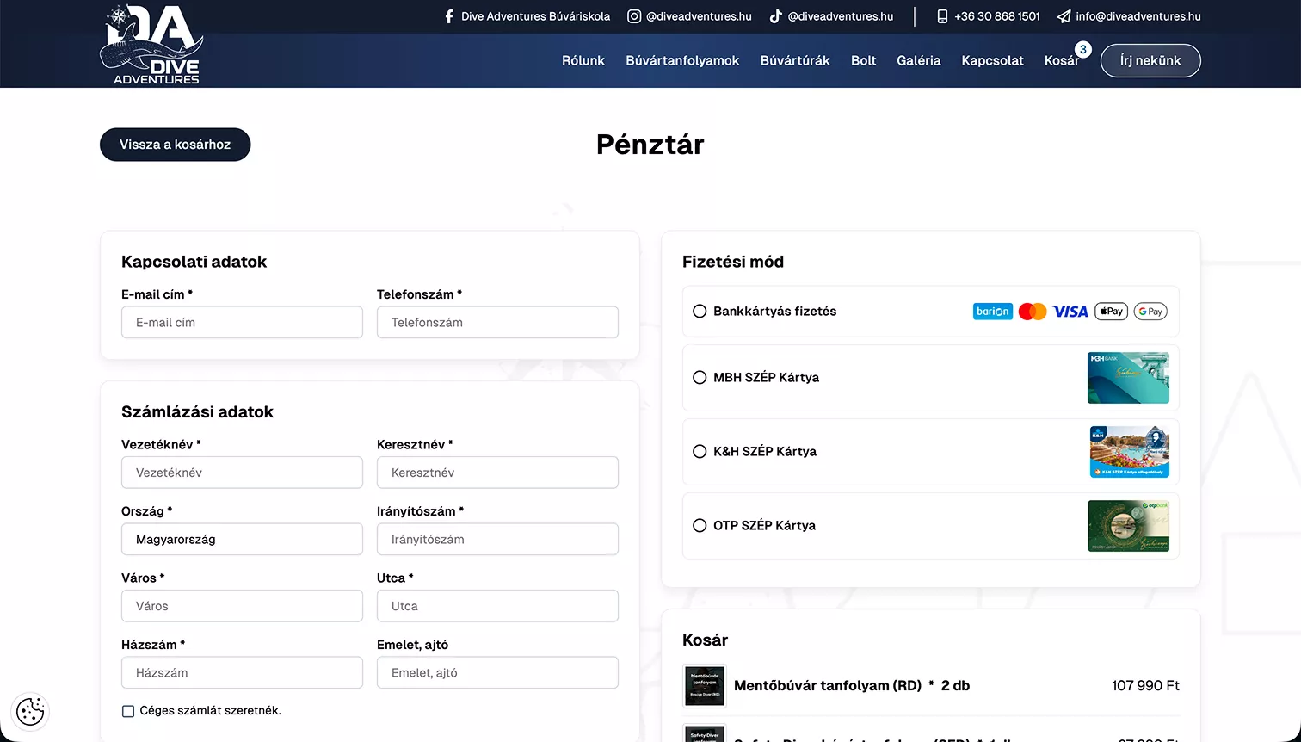The width and height of the screenshot is (1301, 742).
Task: Open @diveadventures.hu TikTok link
Action: point(841,16)
